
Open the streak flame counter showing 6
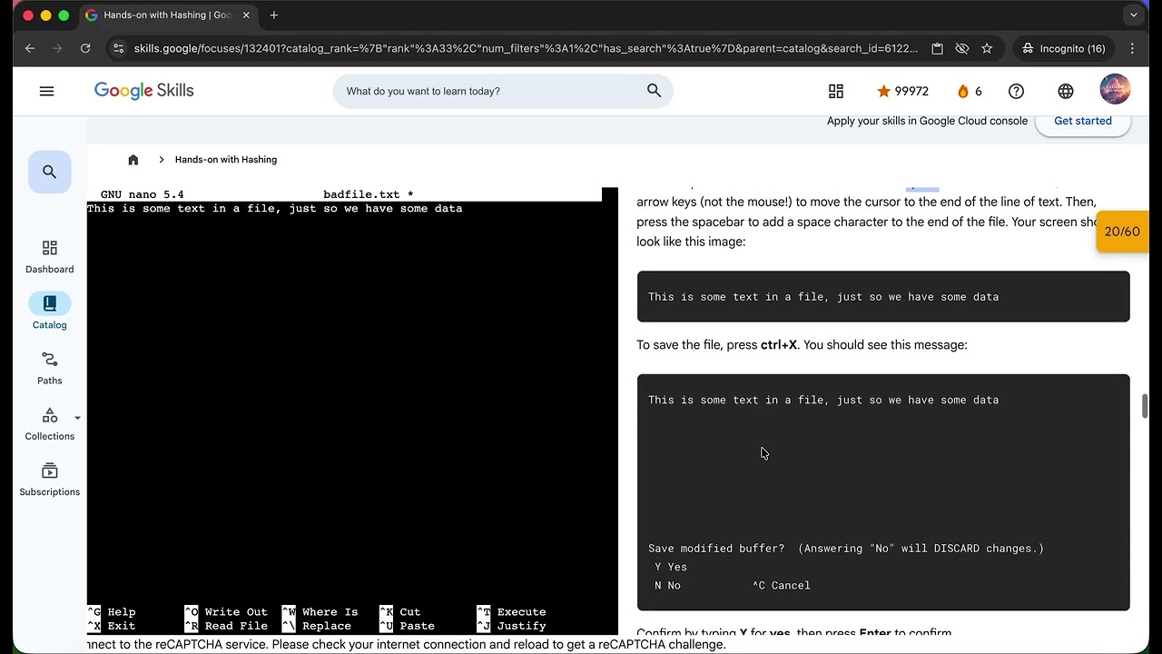click(x=969, y=91)
